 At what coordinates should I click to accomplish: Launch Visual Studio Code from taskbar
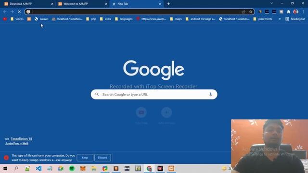pyautogui.click(x=38, y=169)
